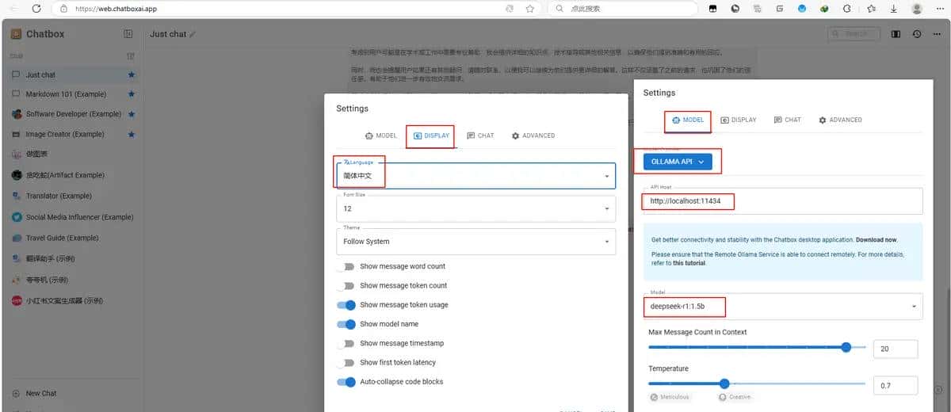Click the chat Search box in header
This screenshot has width=951, height=412.
point(854,34)
